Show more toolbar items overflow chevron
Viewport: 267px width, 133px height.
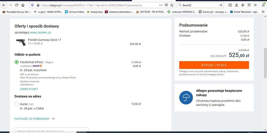click(x=255, y=5)
